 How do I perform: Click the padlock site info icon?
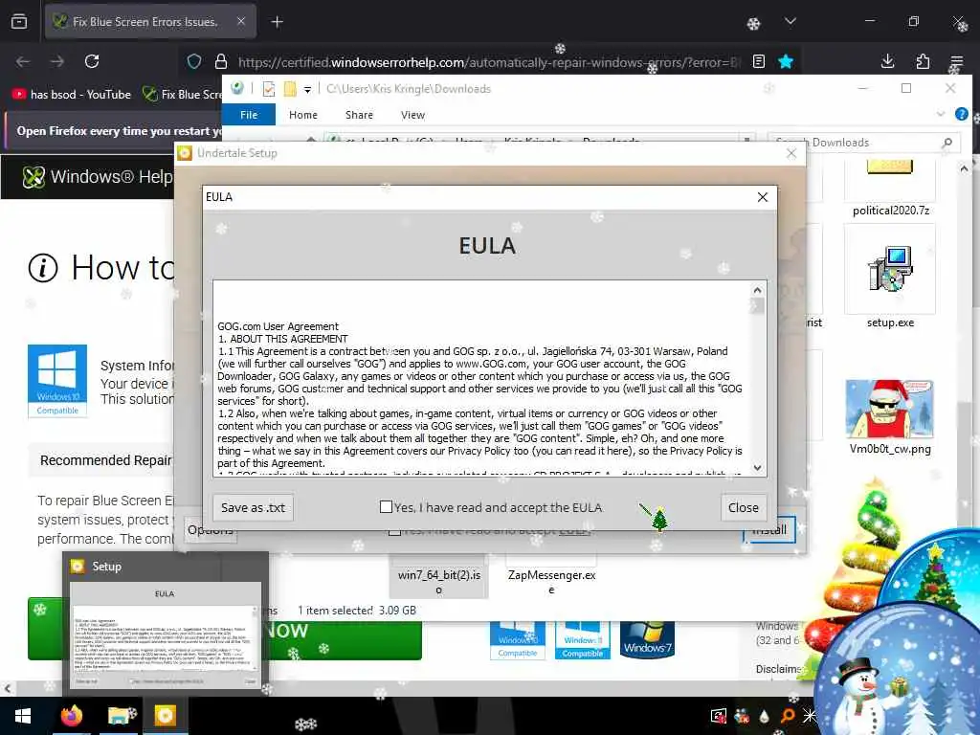click(x=221, y=61)
